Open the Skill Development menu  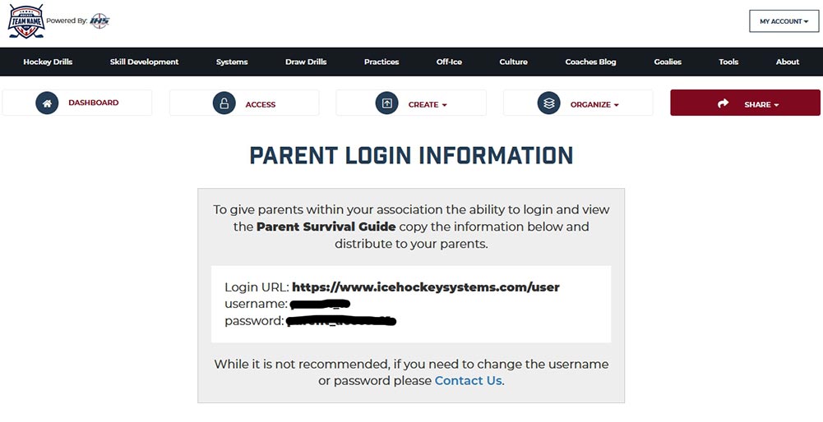tap(144, 62)
